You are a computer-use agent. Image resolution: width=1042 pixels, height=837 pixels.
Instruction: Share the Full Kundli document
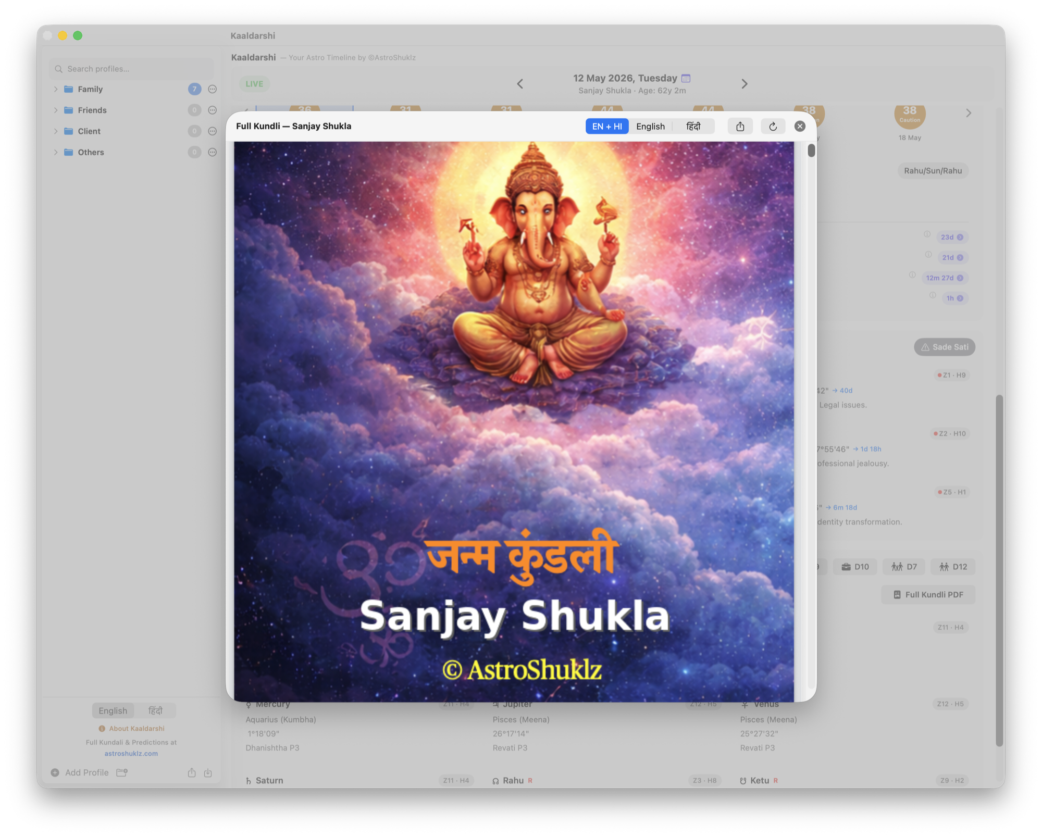(x=740, y=126)
